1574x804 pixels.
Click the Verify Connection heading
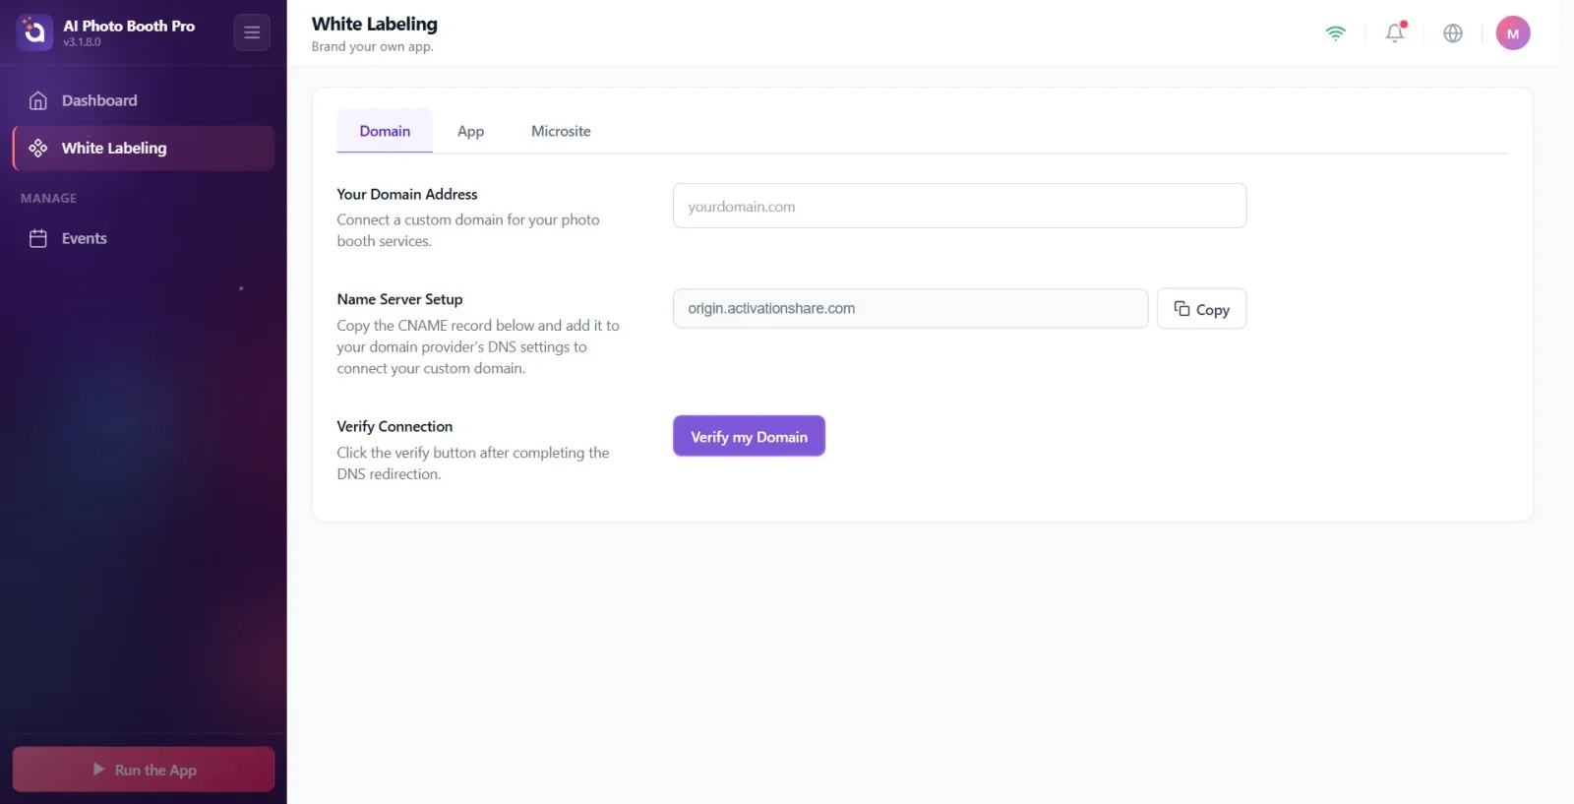pyautogui.click(x=394, y=426)
